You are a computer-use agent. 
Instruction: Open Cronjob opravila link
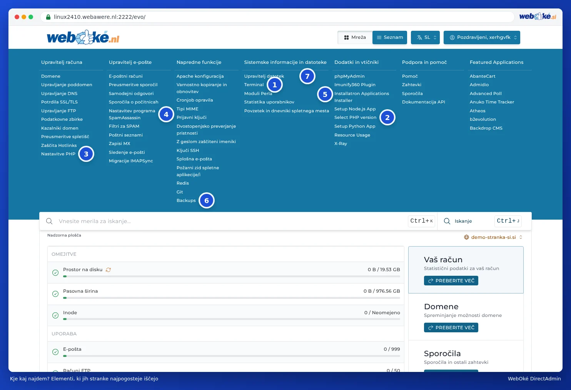click(x=195, y=100)
